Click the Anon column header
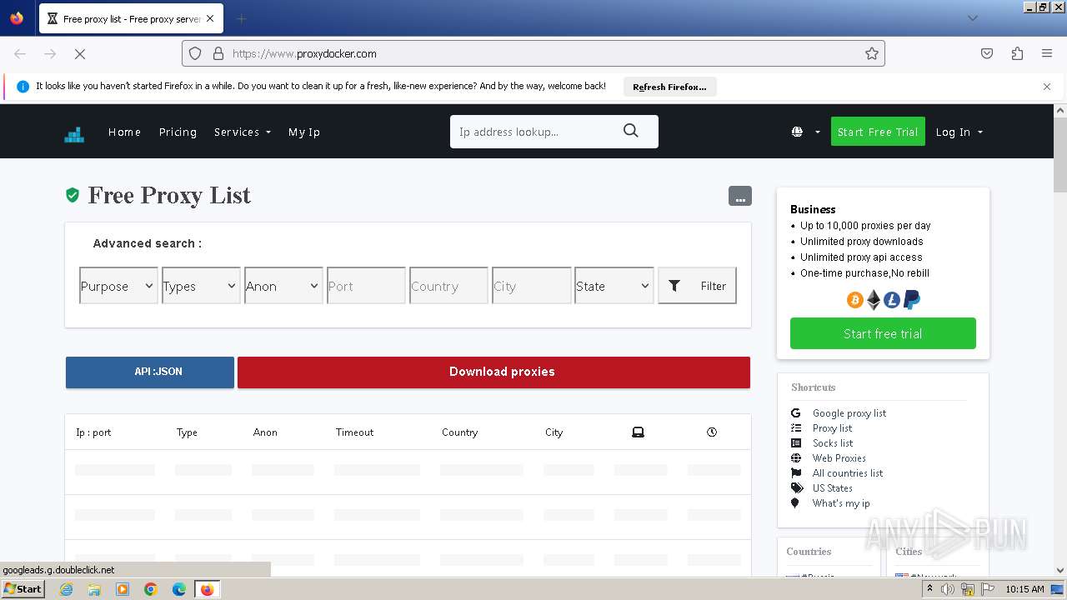Viewport: 1067px width, 600px height. point(265,432)
